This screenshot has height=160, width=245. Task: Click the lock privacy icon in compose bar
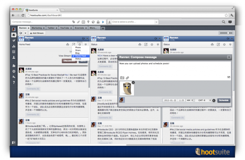[x=98, y=22]
